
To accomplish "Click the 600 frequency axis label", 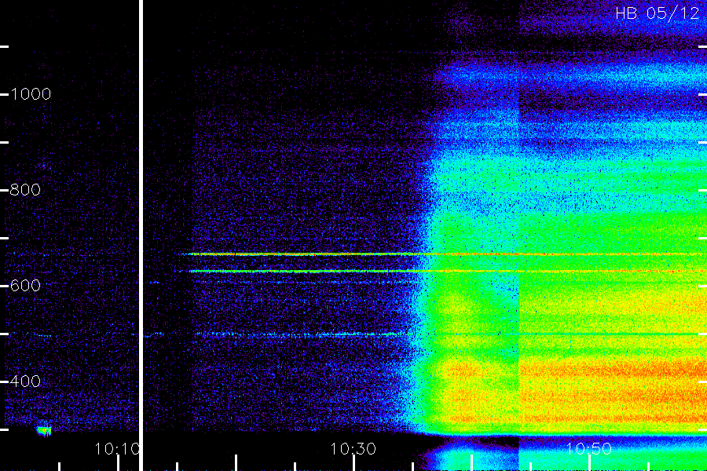I will pyautogui.click(x=25, y=285).
